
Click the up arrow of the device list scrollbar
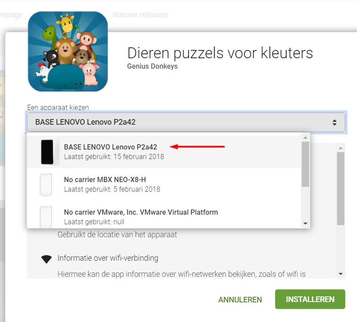[305, 137]
